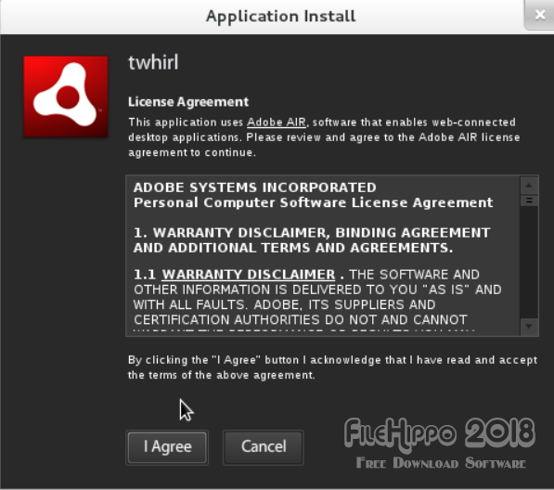Click the twhirl application name
The image size is (554, 490).
click(153, 62)
